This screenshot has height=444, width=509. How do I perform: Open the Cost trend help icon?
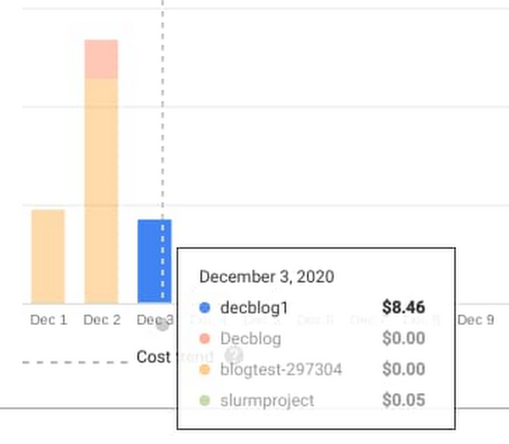tap(234, 355)
